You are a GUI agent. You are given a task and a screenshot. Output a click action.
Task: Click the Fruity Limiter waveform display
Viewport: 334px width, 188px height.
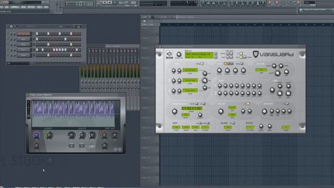pyautogui.click(x=76, y=114)
